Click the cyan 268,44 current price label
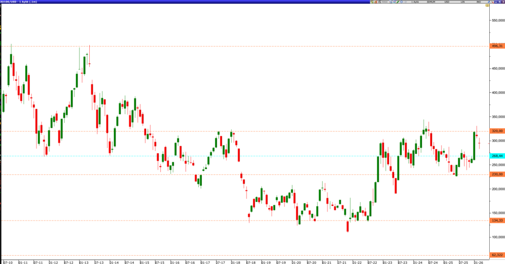The height and width of the screenshot is (264, 505). (497, 156)
